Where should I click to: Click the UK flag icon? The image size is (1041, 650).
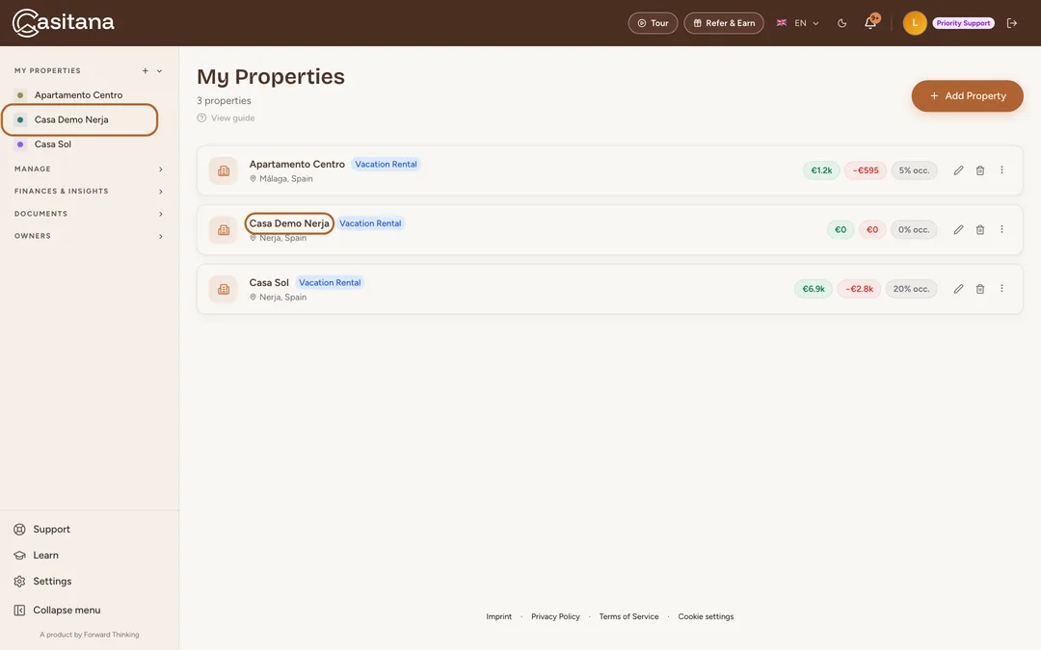(x=782, y=22)
